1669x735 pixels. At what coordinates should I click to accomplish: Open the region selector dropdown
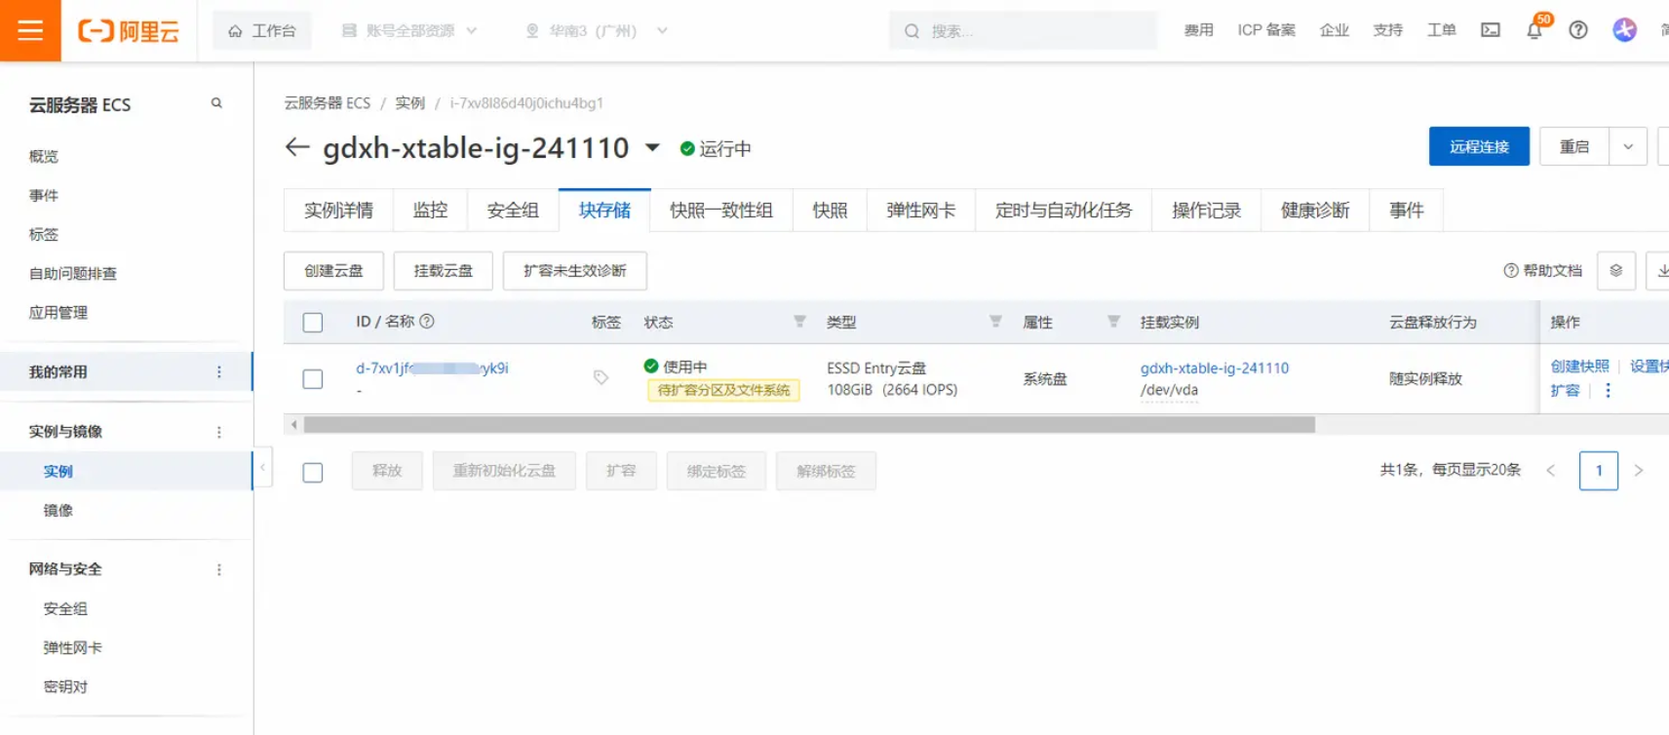tap(597, 31)
